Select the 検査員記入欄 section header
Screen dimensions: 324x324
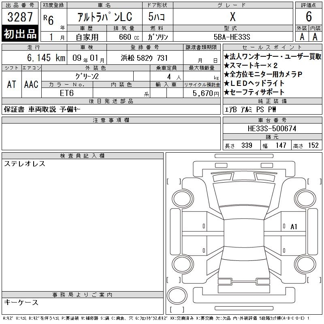83,156
